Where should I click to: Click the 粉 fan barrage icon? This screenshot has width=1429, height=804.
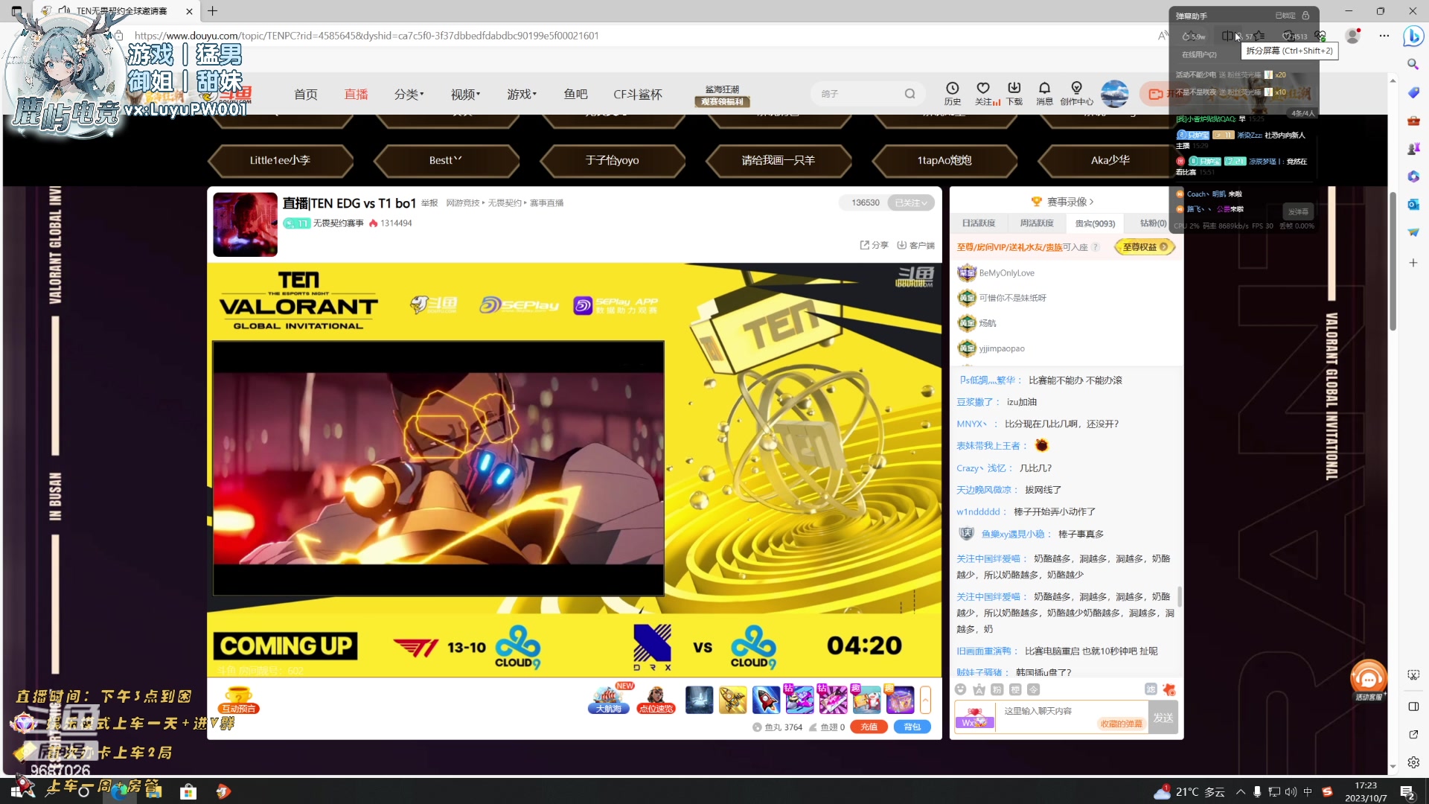(997, 689)
